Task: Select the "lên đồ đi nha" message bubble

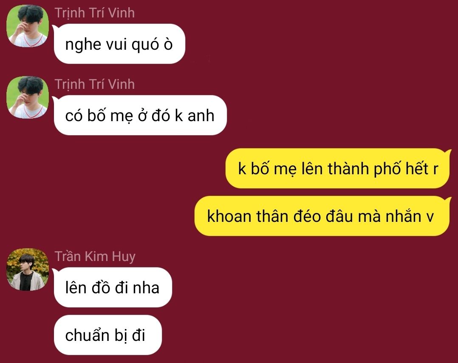Action: click(113, 287)
